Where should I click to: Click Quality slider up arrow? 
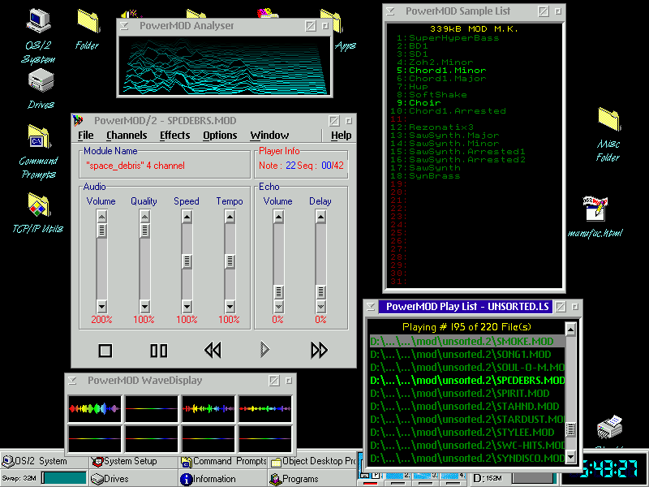coord(144,217)
